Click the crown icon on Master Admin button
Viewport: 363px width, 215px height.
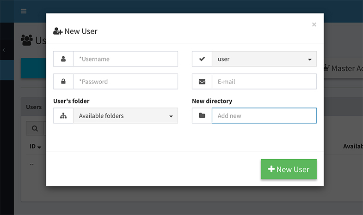326,68
